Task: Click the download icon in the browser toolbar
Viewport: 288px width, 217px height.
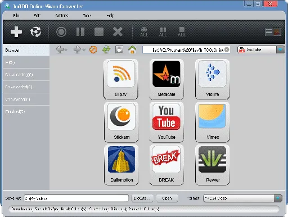Action: (x=119, y=49)
